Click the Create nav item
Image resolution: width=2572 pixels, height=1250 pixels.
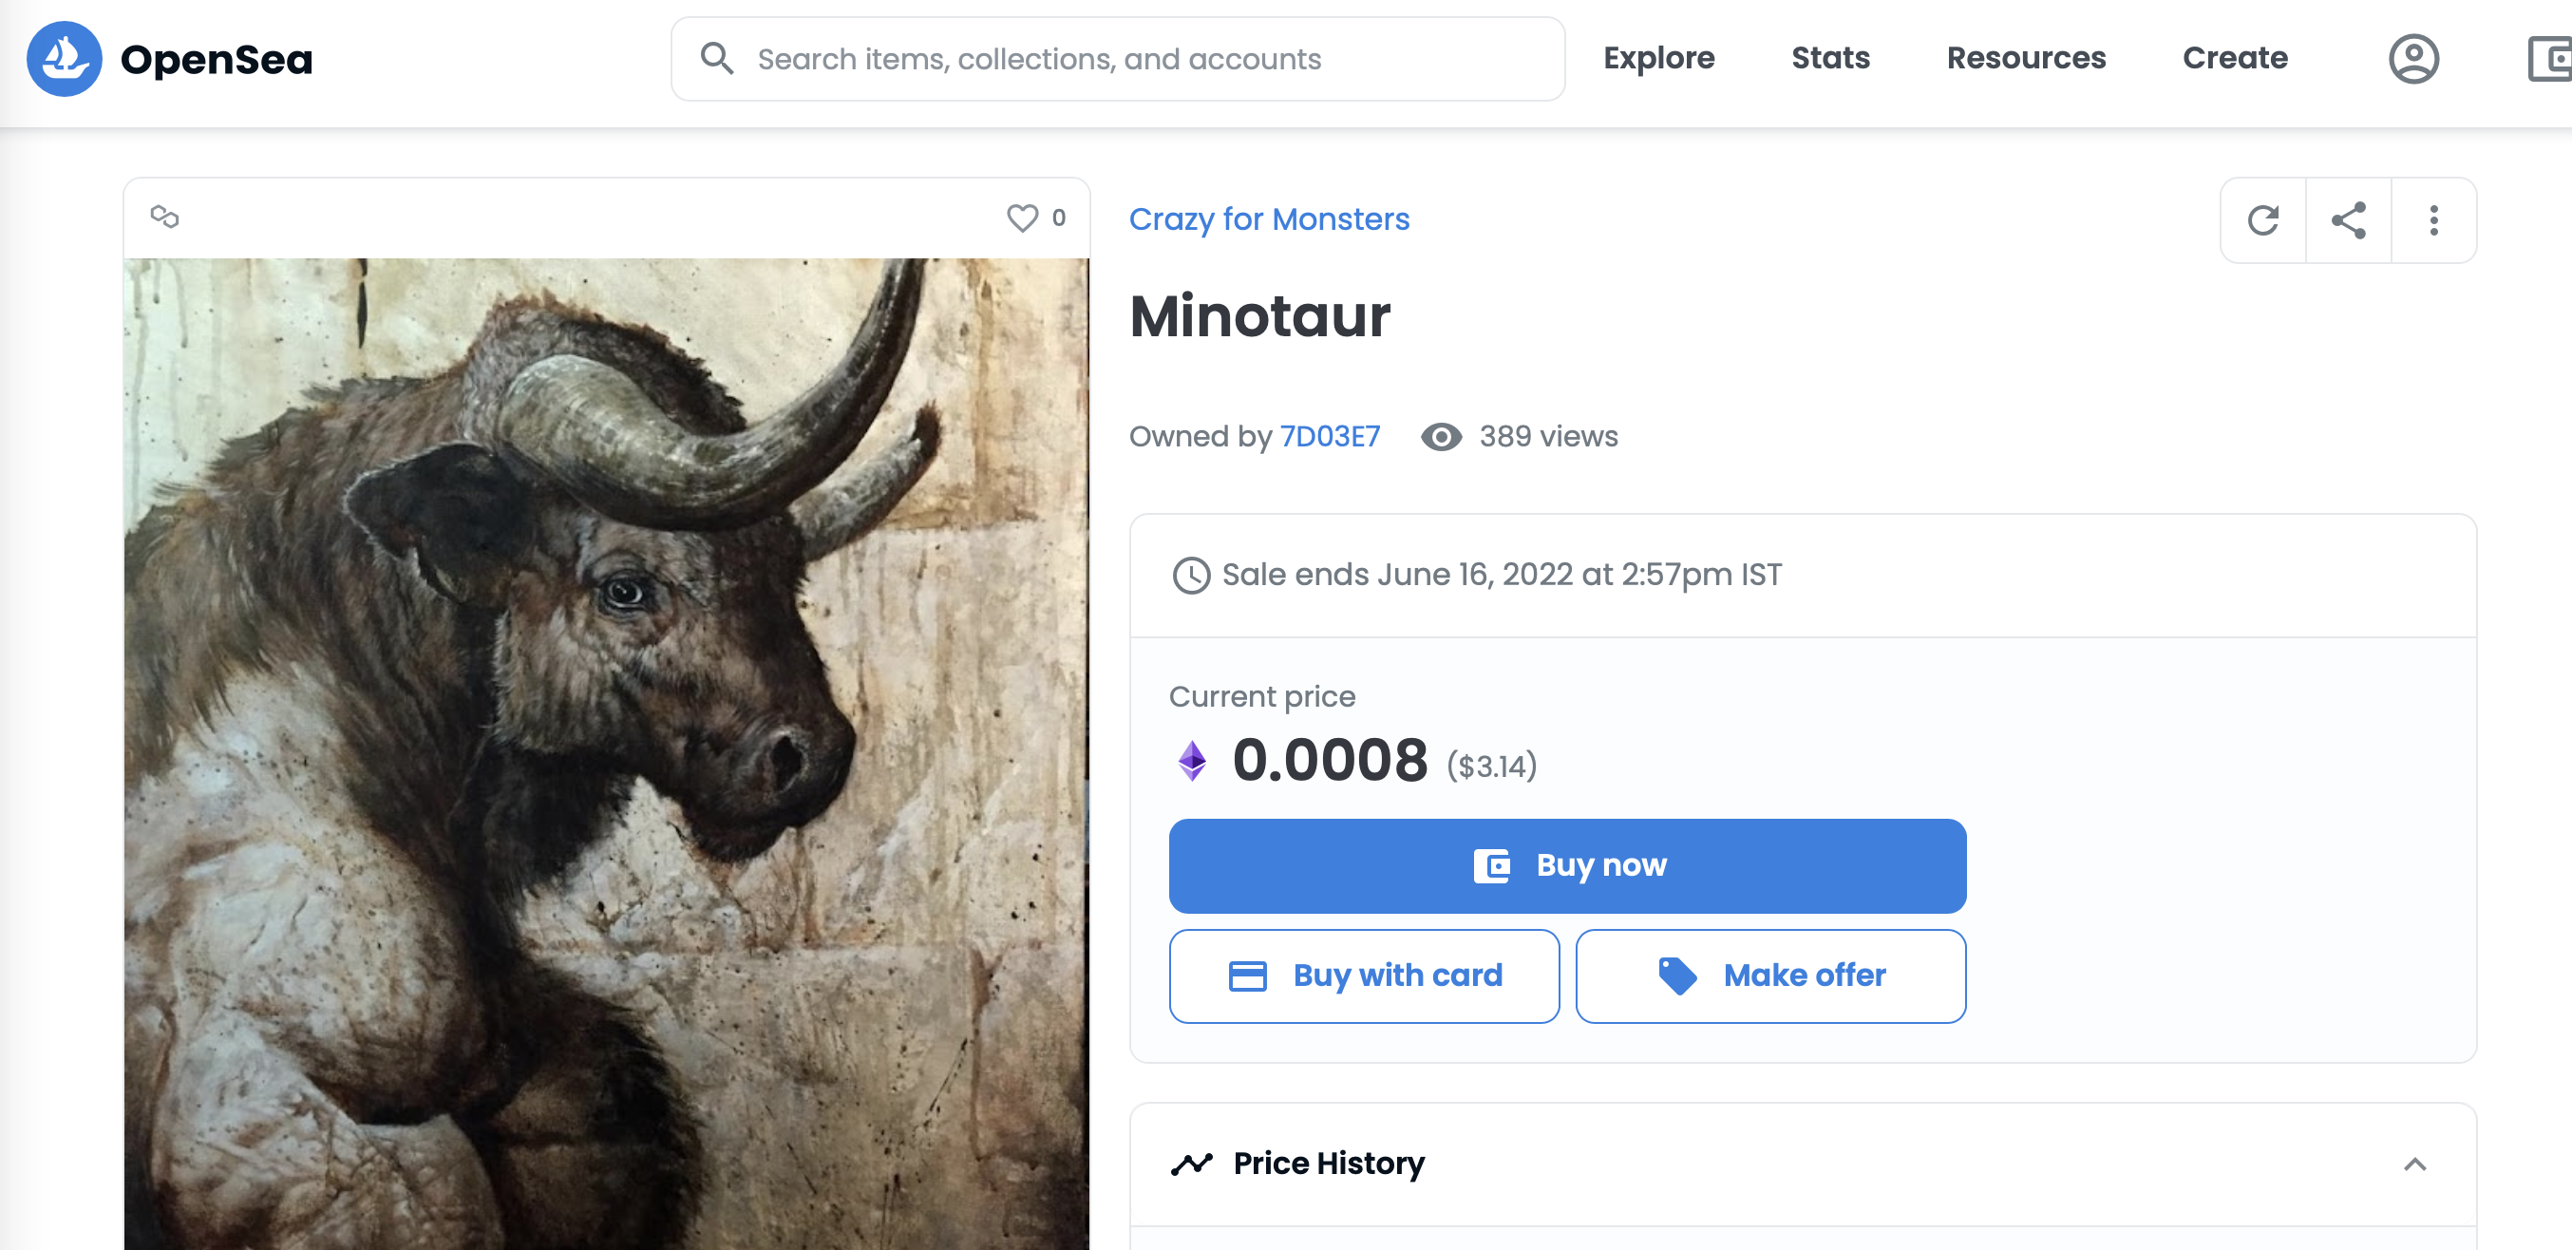(x=2235, y=58)
